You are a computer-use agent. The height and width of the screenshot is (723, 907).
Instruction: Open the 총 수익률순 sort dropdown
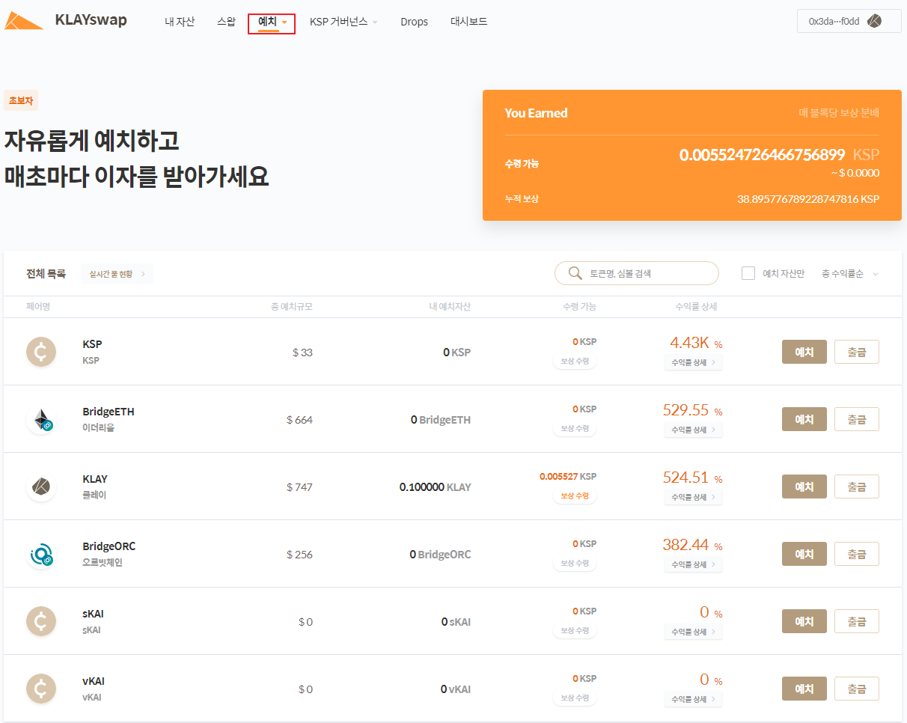pos(849,274)
